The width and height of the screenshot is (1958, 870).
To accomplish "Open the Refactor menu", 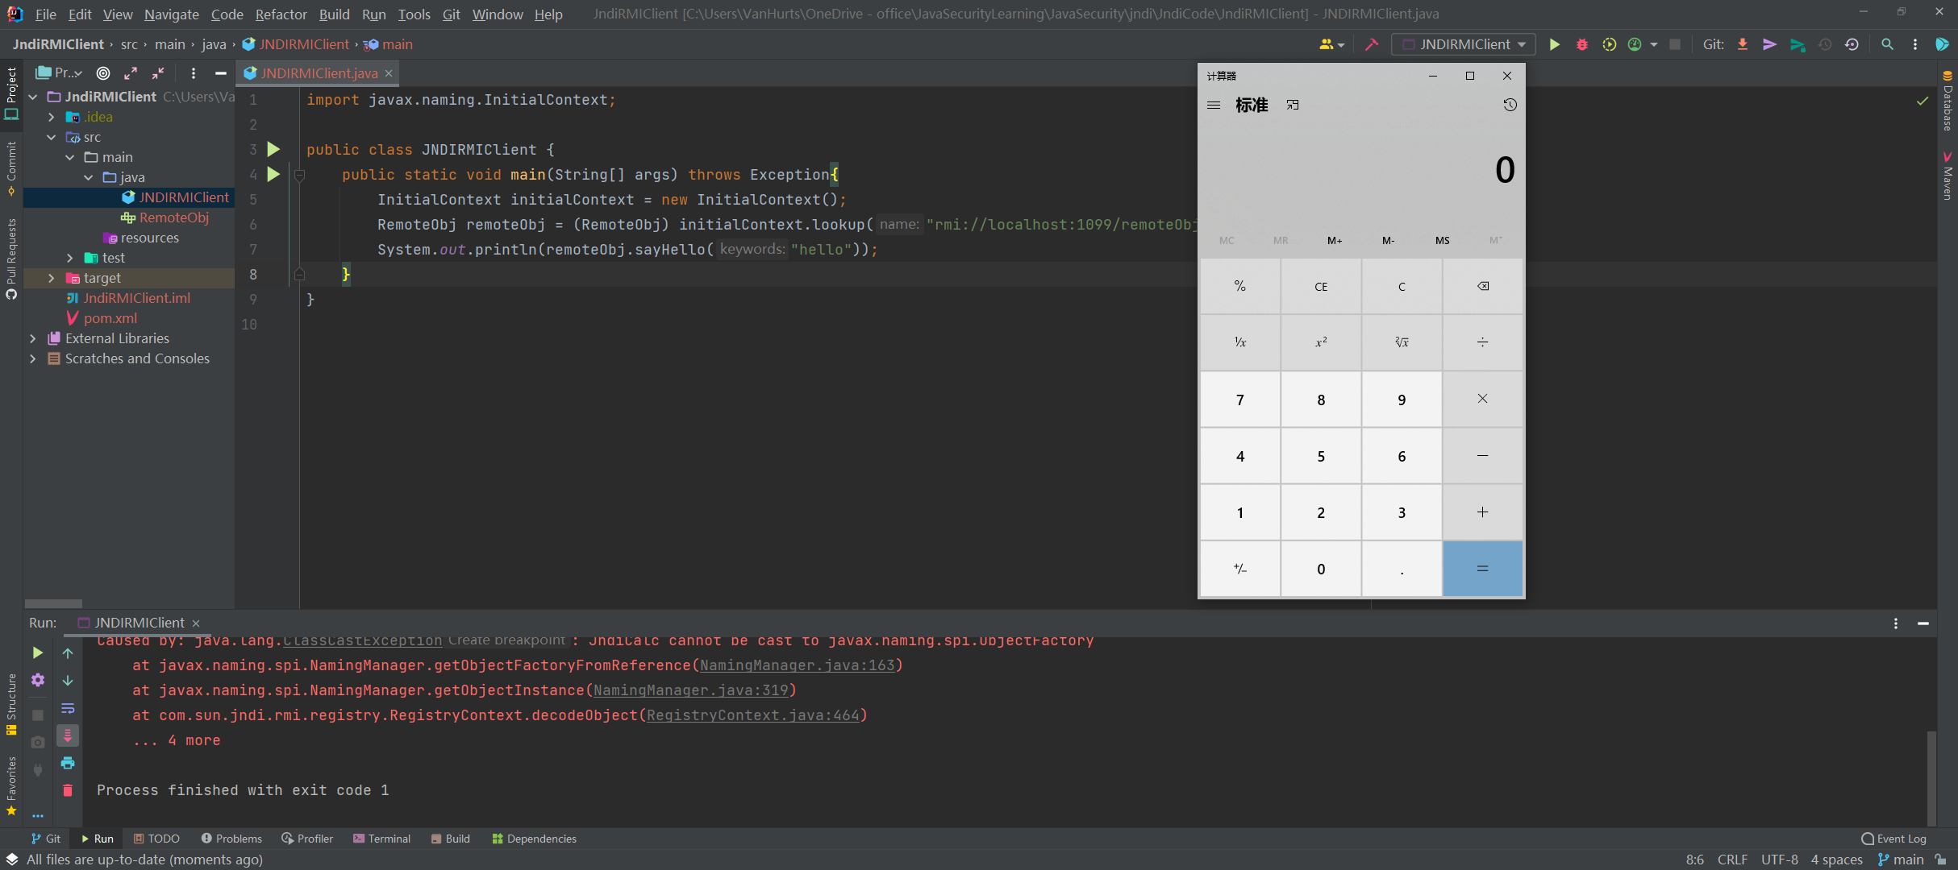I will click(x=281, y=14).
